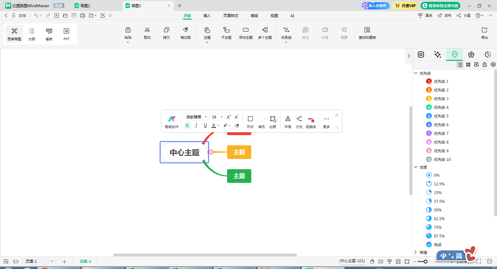This screenshot has height=269, width=497.
Task: Open the AI Smart Create (智能创作) tool
Action: tap(172, 121)
